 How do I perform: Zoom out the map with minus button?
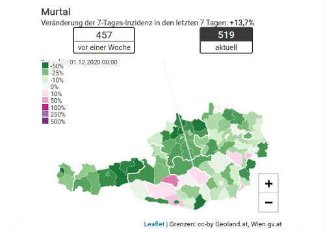(x=268, y=202)
